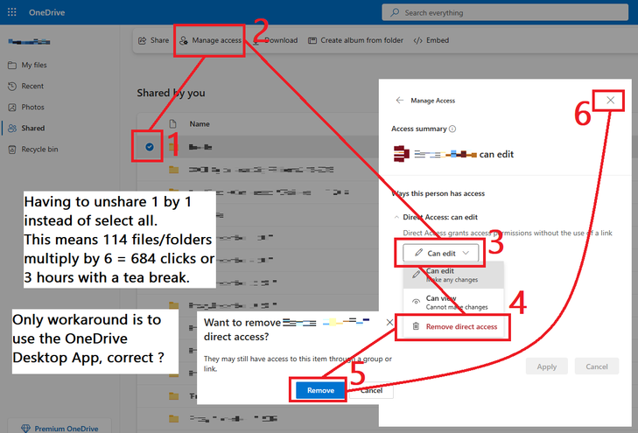Uncheck the selected first folder row

click(x=150, y=147)
